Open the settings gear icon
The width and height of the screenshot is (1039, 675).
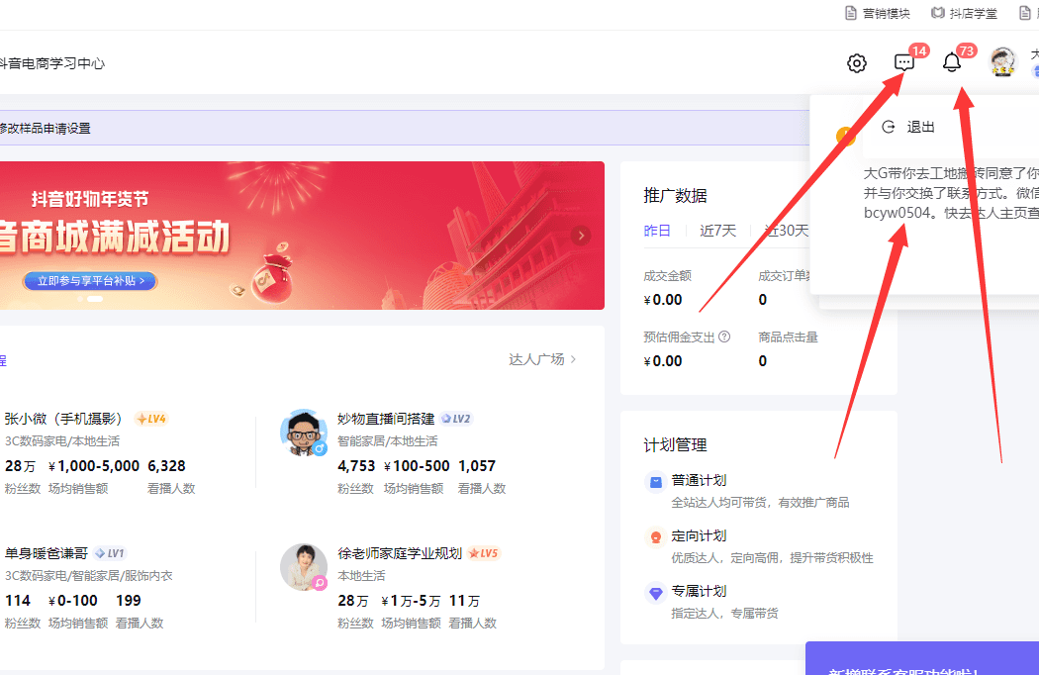[857, 63]
